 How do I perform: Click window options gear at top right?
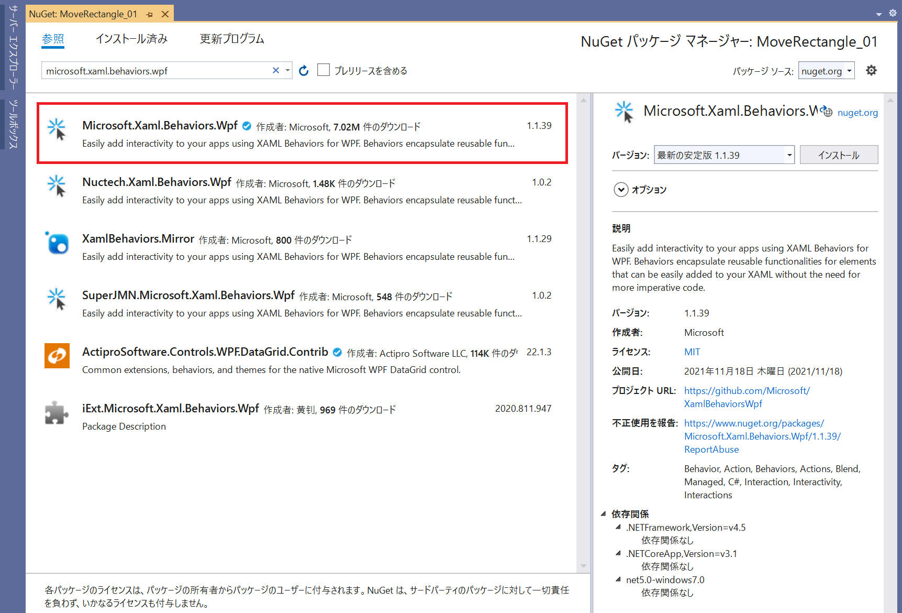(x=893, y=13)
